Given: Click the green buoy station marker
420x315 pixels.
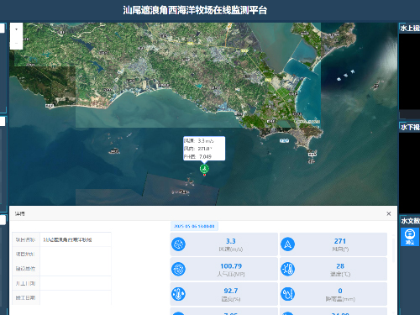Looking at the screenshot, I should tap(204, 169).
